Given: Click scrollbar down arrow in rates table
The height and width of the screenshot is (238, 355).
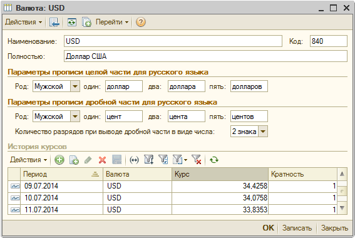Looking at the screenshot, I should point(342,208).
